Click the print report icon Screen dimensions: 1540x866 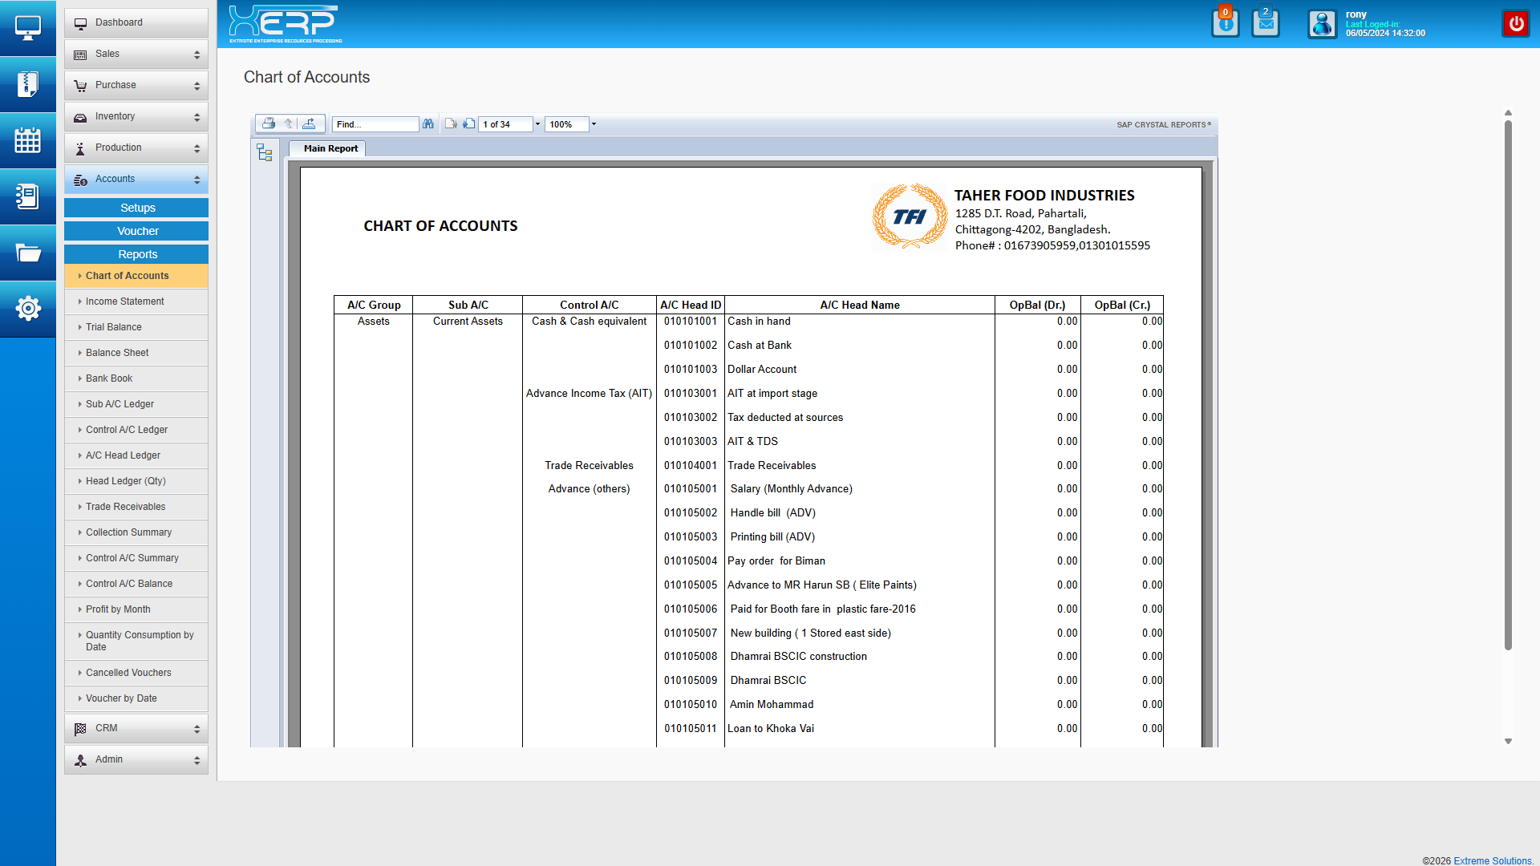coord(269,123)
